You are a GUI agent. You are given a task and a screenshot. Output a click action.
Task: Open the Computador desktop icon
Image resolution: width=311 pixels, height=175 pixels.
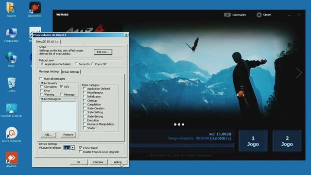coord(11,35)
